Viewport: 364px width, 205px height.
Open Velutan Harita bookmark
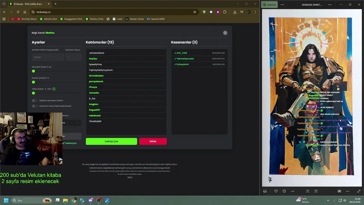pos(135,19)
